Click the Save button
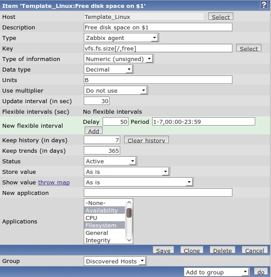 coord(163,251)
